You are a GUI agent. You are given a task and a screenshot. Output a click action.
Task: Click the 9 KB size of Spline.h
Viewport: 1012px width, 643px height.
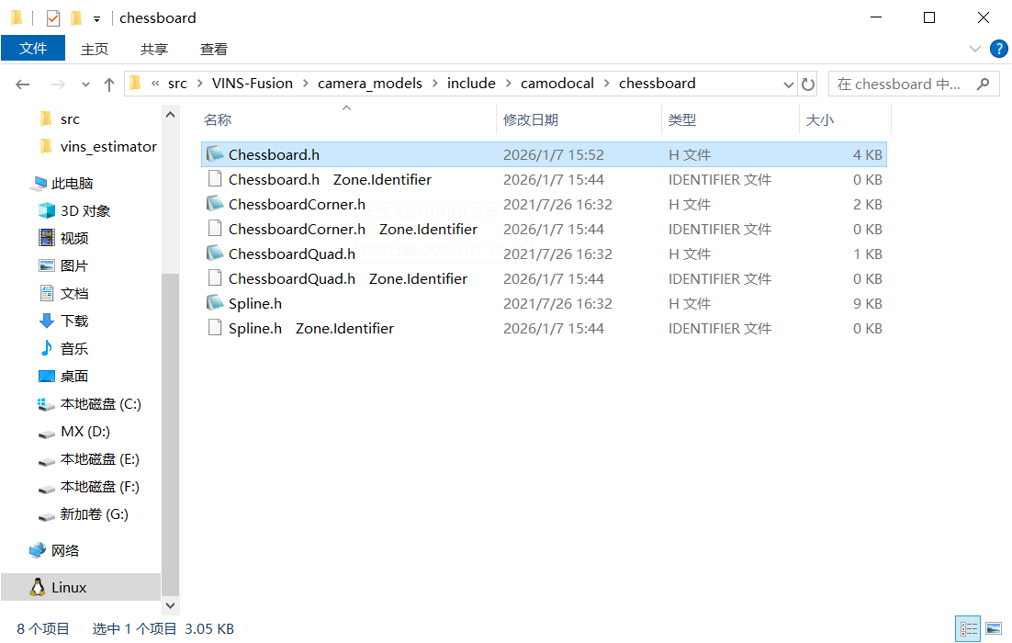pyautogui.click(x=868, y=303)
